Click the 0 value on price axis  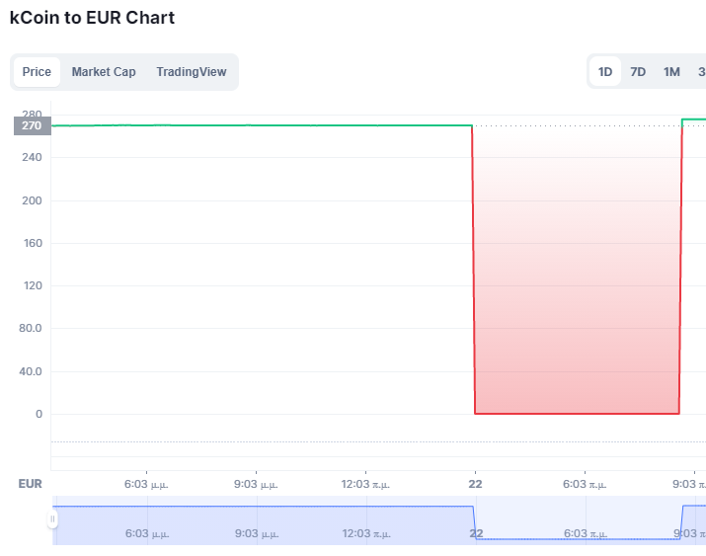click(39, 414)
